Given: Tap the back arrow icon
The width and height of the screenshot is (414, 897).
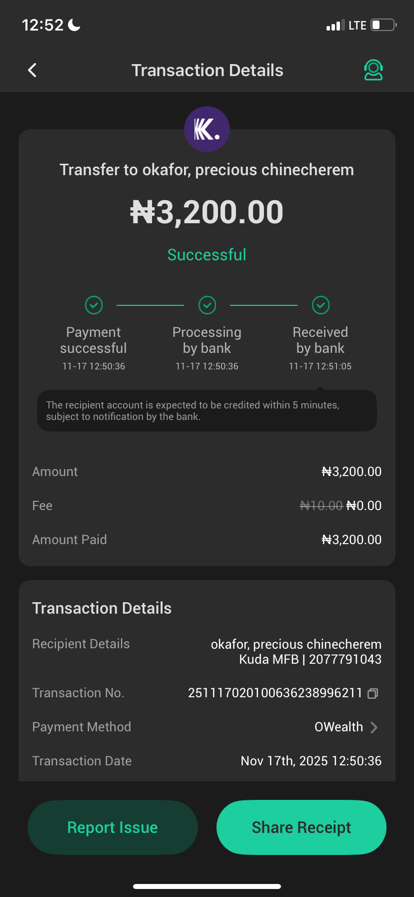Looking at the screenshot, I should [32, 70].
